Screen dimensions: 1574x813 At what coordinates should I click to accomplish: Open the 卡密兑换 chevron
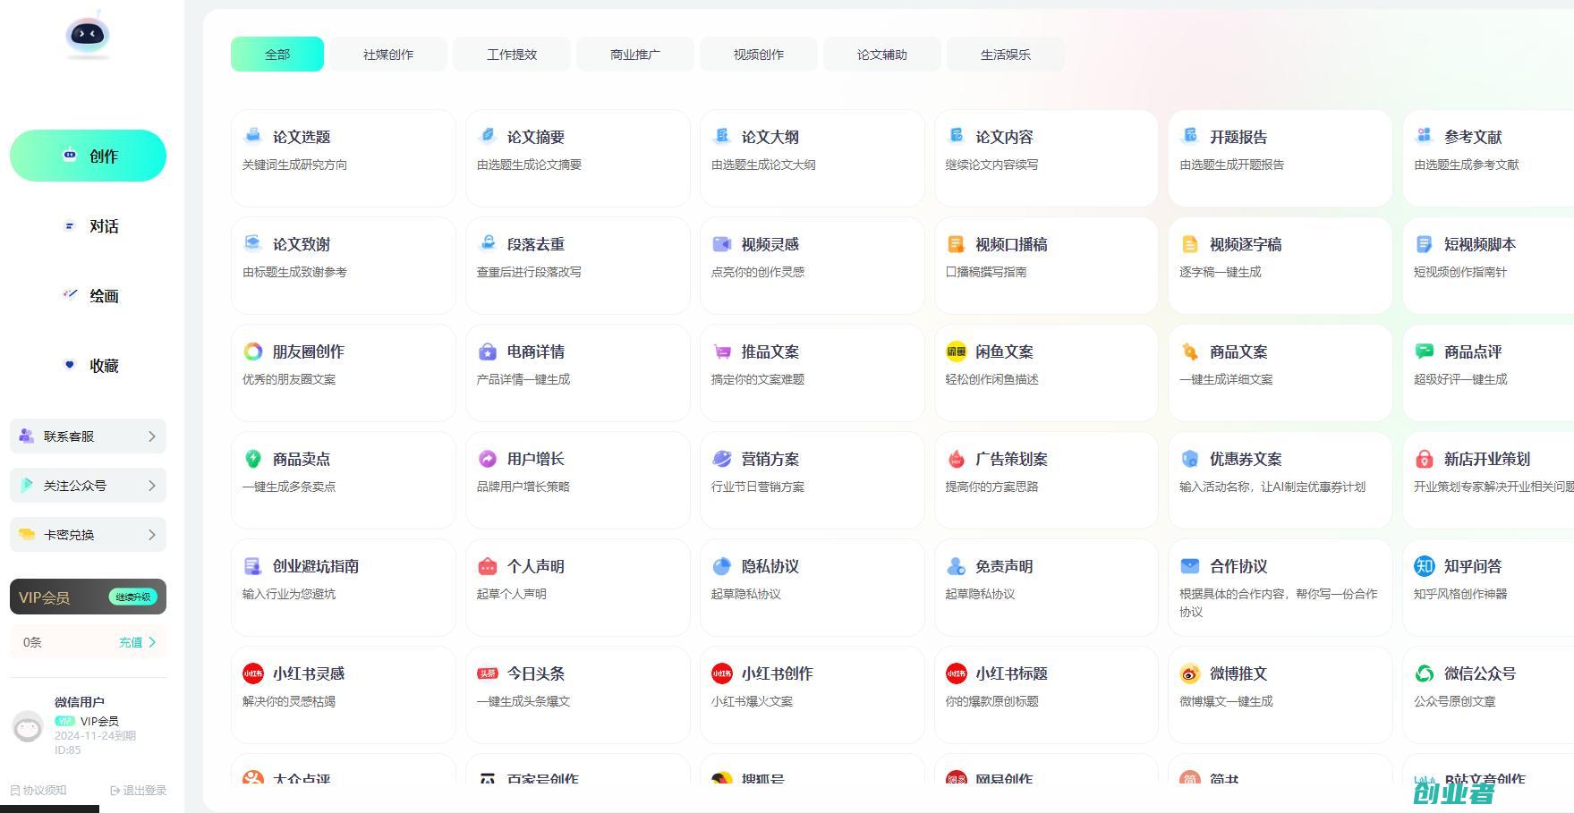pyautogui.click(x=151, y=535)
